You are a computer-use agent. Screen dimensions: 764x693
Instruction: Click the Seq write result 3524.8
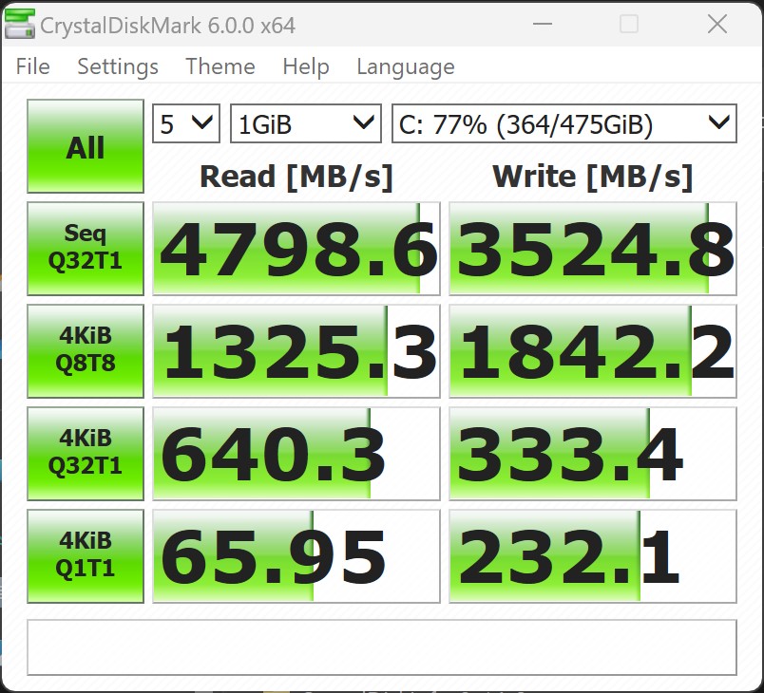[593, 249]
